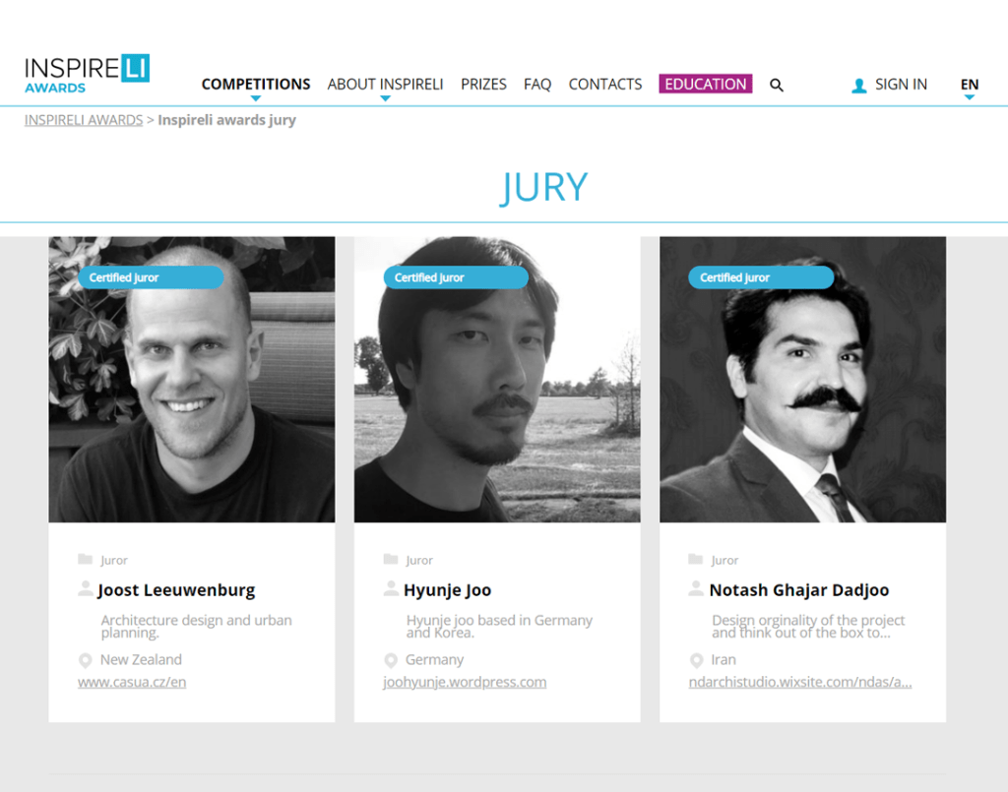Click the Inspireli Awards logo
This screenshot has height=792, width=1008.
(87, 74)
